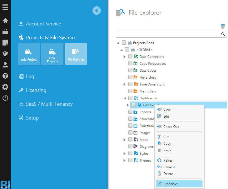Screen dimensions: 228x189
Task: Select Check Out in the context menu
Action: coord(179,126)
